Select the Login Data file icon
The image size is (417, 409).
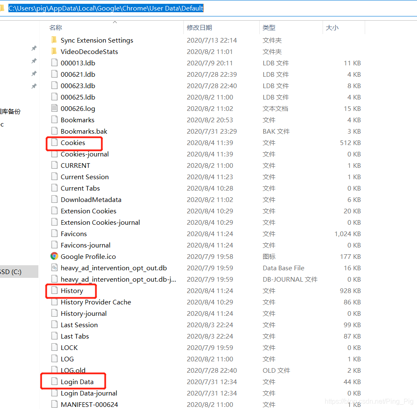pyautogui.click(x=54, y=381)
